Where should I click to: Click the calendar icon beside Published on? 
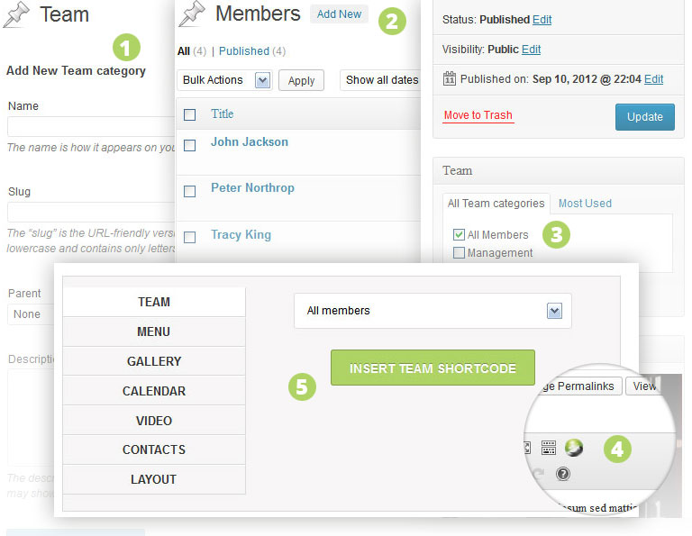click(450, 78)
